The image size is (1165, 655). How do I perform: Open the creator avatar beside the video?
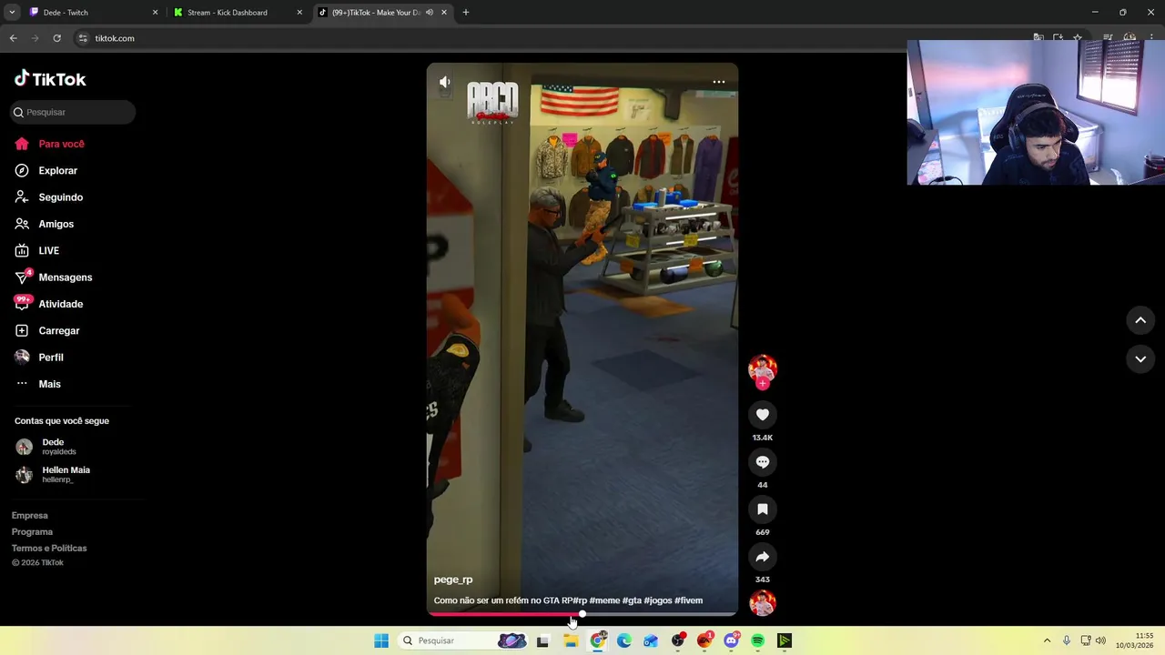tap(763, 368)
